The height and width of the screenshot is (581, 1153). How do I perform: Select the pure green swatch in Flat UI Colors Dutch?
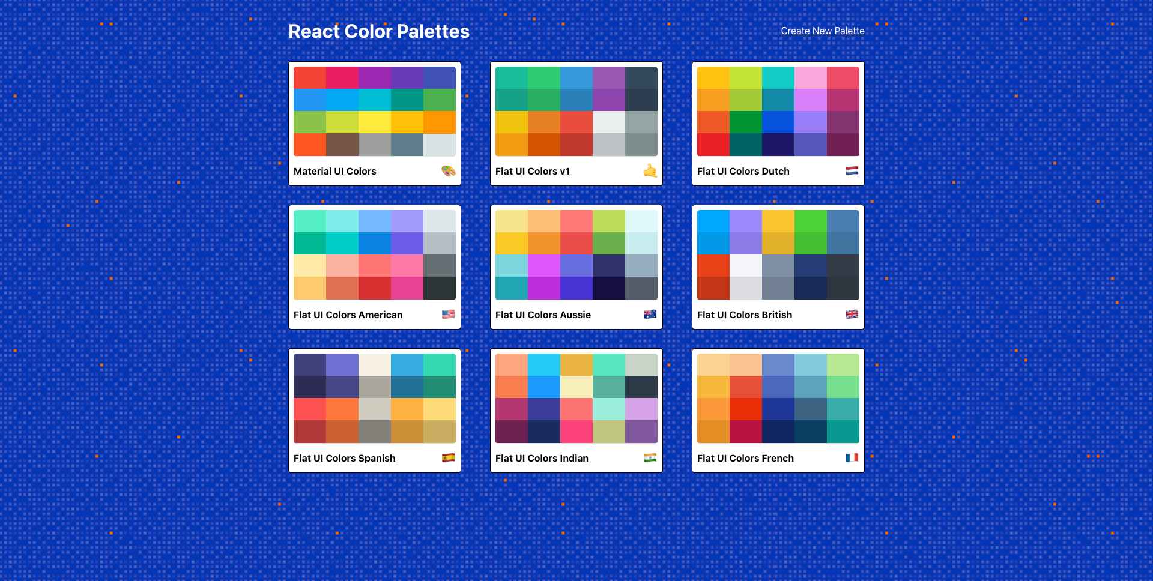click(x=746, y=122)
